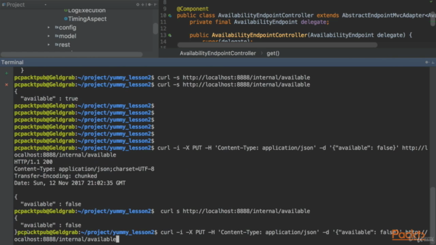Click the constructor name on line 13
This screenshot has width=436, height=245.
click(259, 35)
